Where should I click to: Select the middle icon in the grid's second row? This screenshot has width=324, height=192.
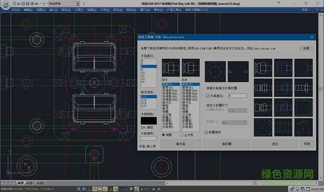click(x=282, y=87)
